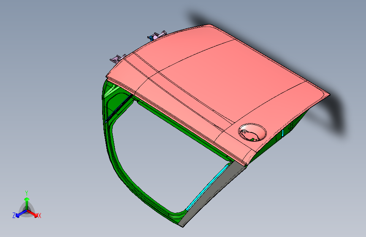Viewport: 366px width, 237px height.
Task: Pick the long cyan strip beside the gray panel
Action: coord(206,187)
